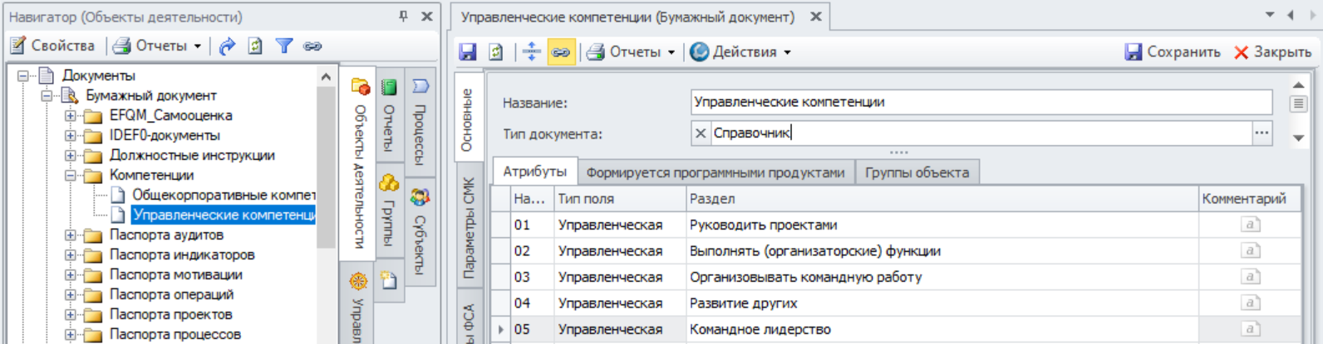Click the Сохранить button
This screenshot has height=344, width=1323.
tap(1173, 52)
